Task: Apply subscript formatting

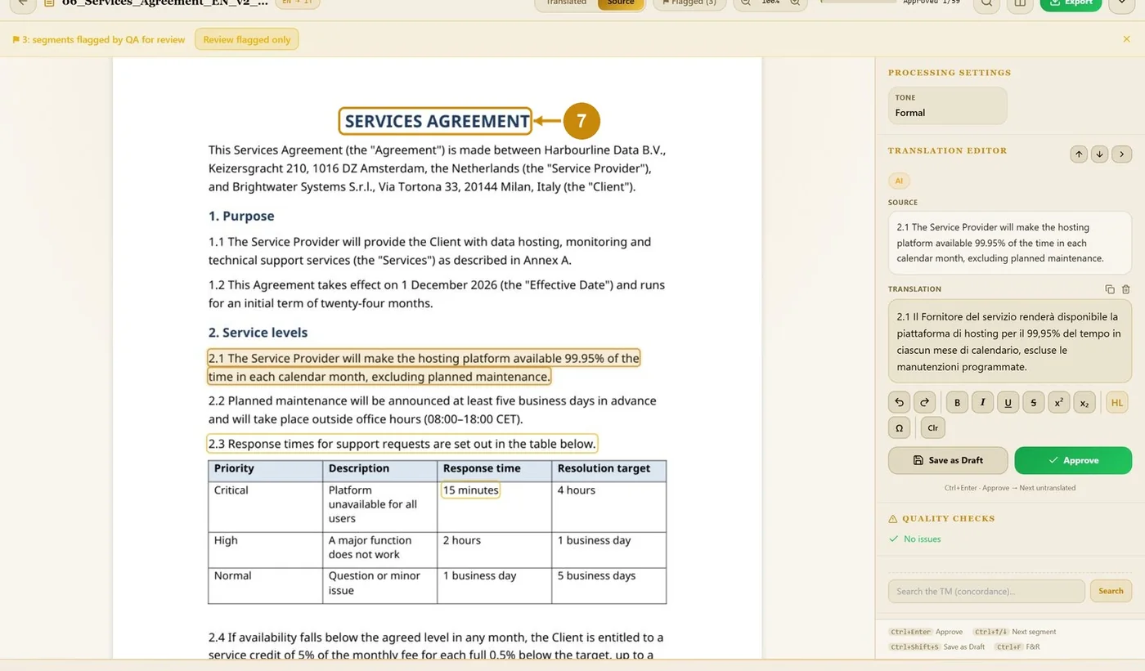Action: coord(1084,402)
